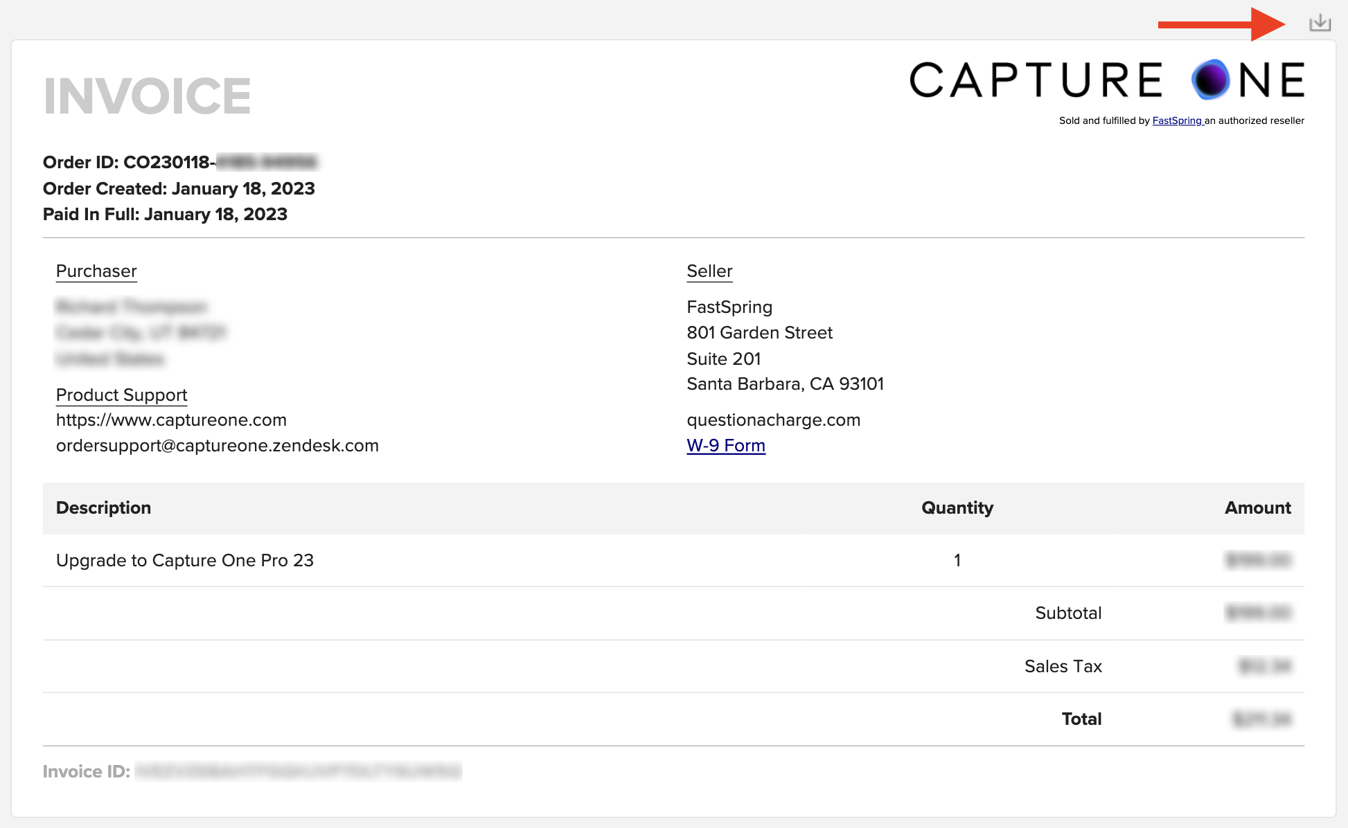
Task: Click the Invoice ID label
Action: tap(87, 771)
